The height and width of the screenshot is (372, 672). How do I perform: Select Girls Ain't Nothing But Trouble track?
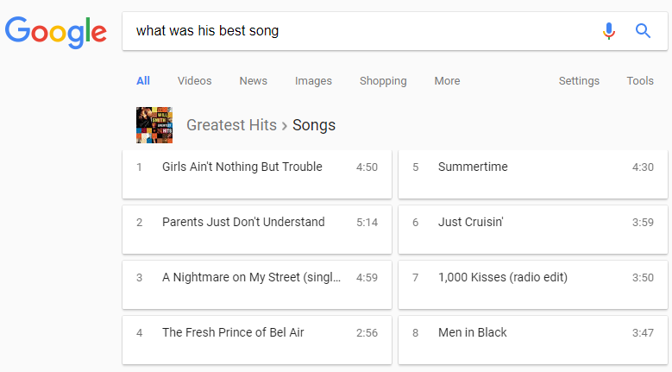tap(257, 174)
